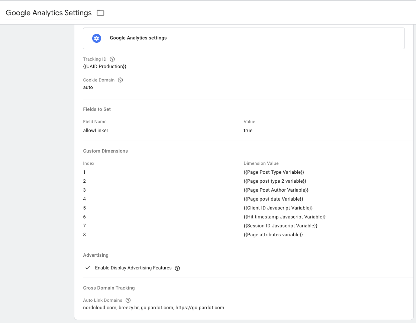Screen dimensions: 416x323
Task: Open the Auto Link Domains help icon
Action: (x=128, y=300)
